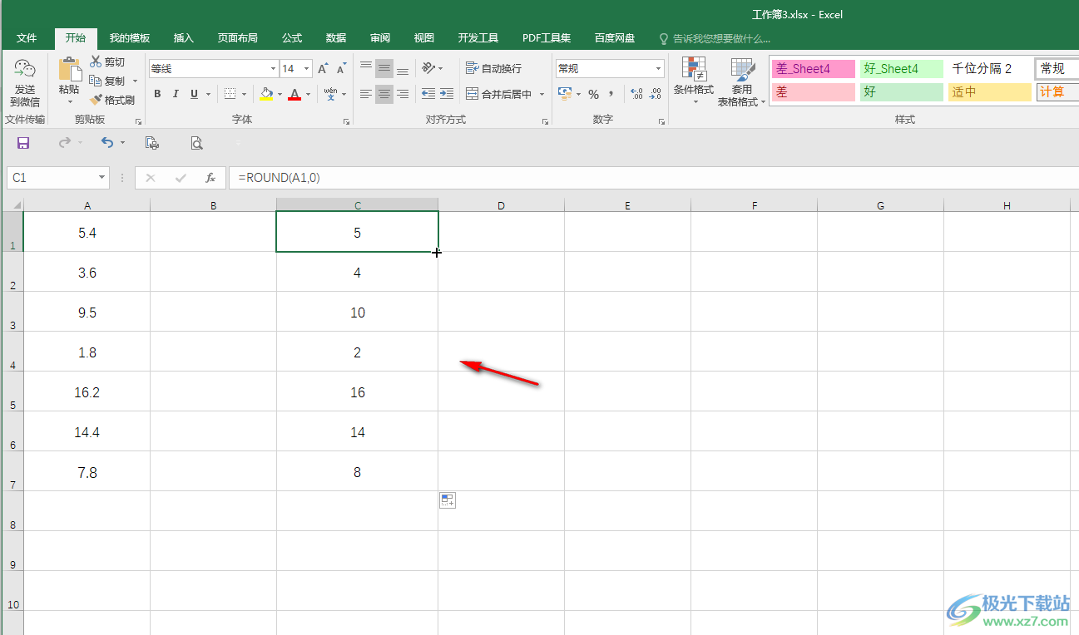1079x635 pixels.
Task: Toggle middle vertical alignment
Action: click(384, 68)
